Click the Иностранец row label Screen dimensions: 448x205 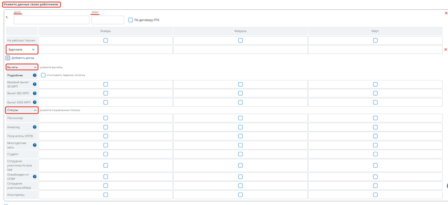coord(15,195)
